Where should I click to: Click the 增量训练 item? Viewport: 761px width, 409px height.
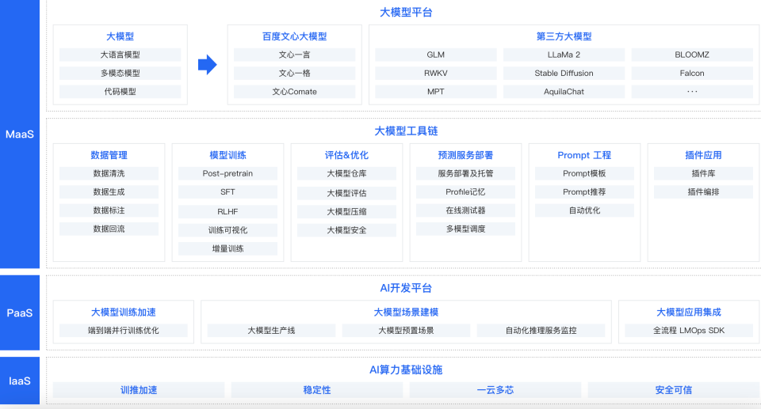[x=228, y=248]
